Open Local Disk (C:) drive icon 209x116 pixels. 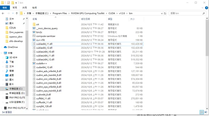tap(7, 89)
